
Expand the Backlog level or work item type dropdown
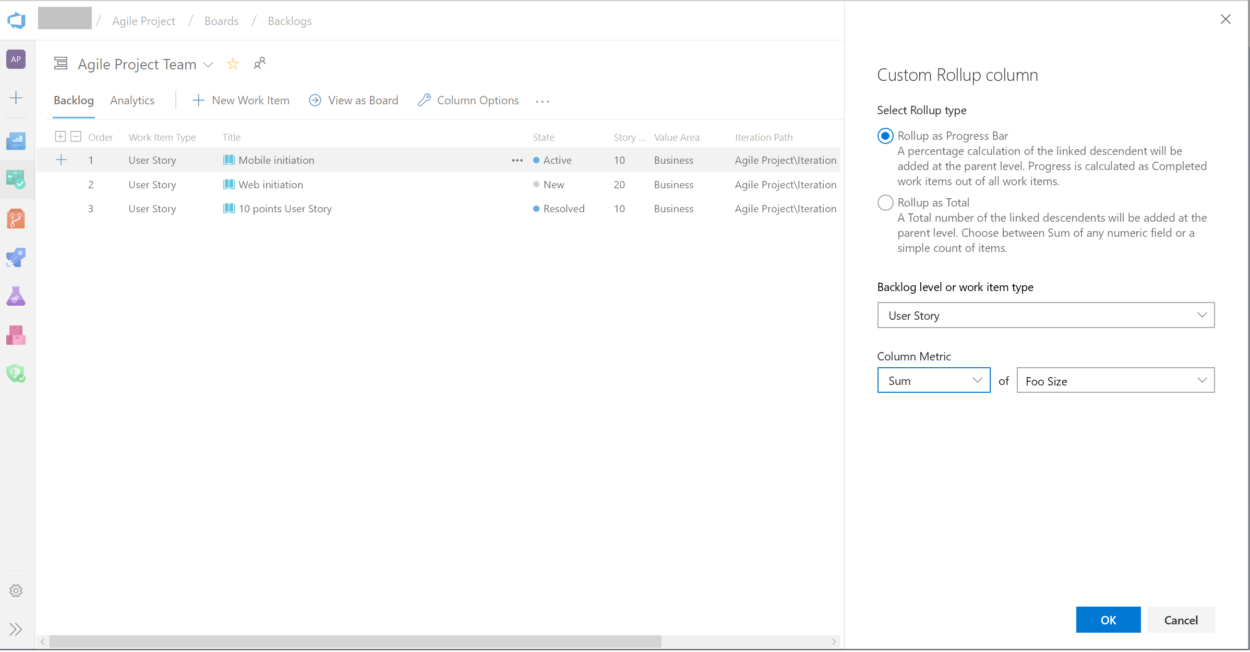(x=1200, y=315)
